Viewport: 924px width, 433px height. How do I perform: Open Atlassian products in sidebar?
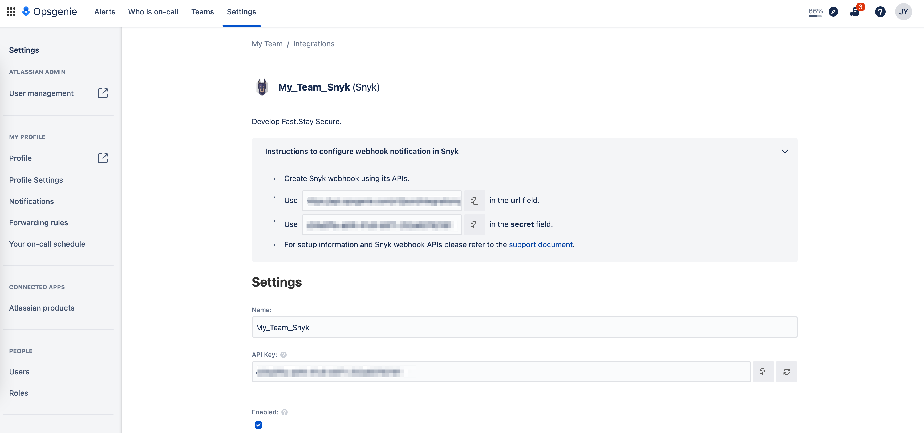(x=42, y=308)
